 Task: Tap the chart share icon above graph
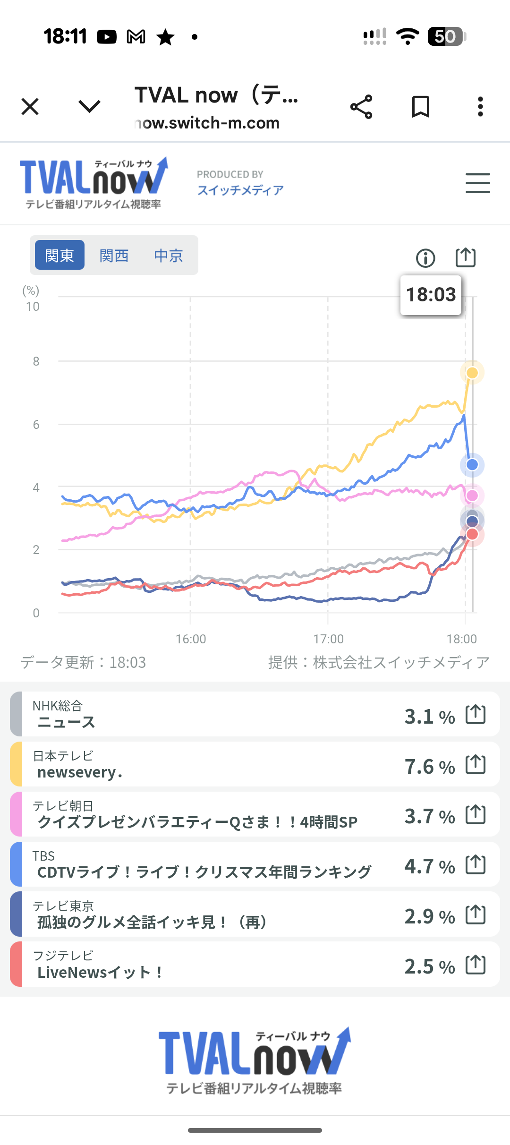pos(466,257)
